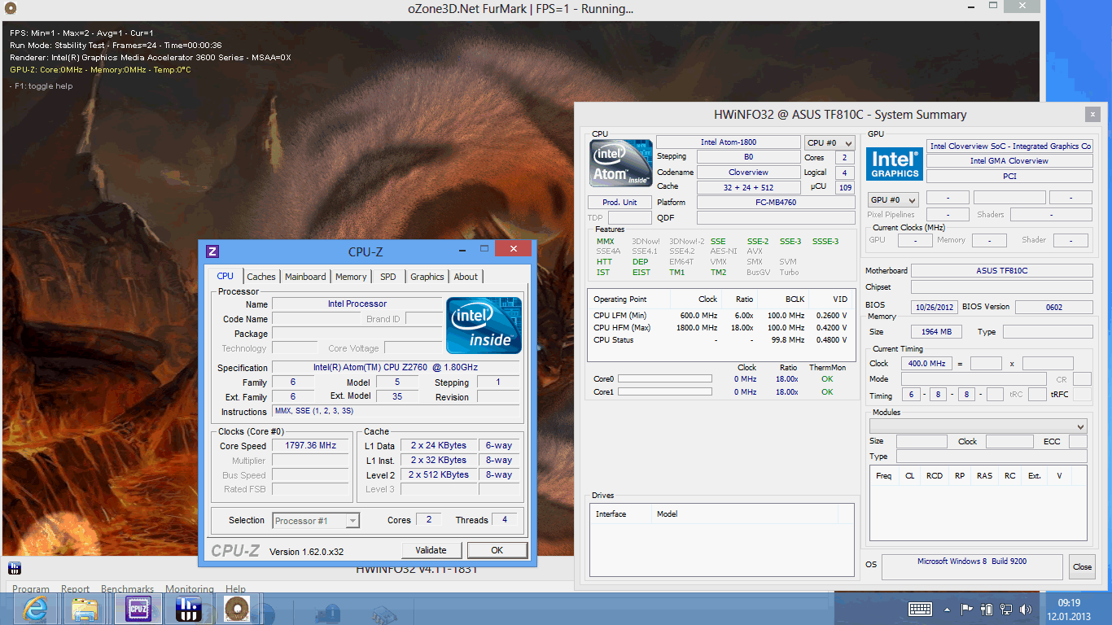Click the Close button in System Summary
Screen dimensions: 1112x625
tap(1082, 566)
